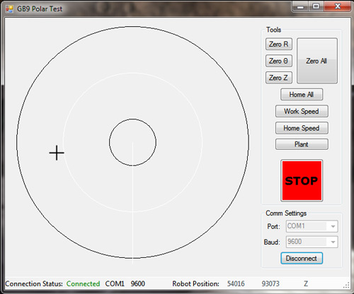Click the Plant button
This screenshot has width=354, height=294.
click(x=302, y=144)
